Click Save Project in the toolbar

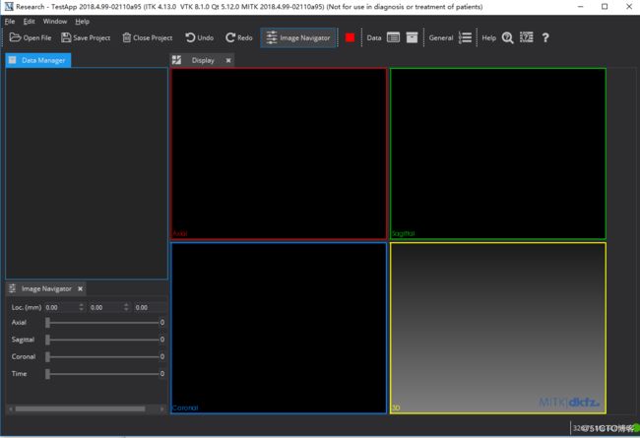click(86, 37)
